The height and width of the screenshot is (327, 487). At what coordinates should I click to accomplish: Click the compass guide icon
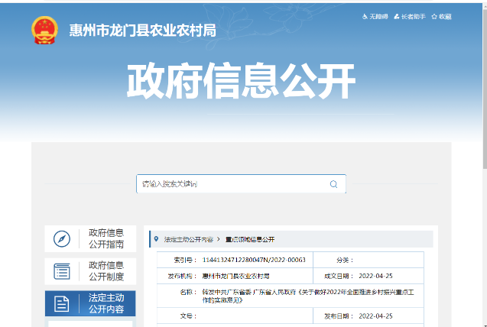click(62, 239)
